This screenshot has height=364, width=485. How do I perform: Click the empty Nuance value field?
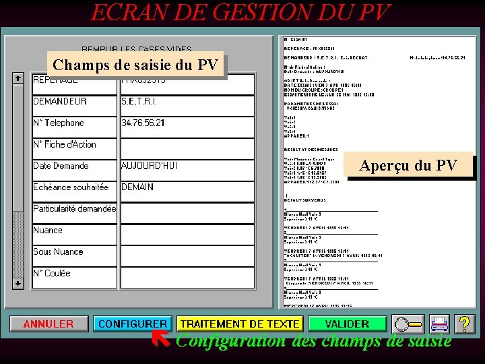(187, 235)
